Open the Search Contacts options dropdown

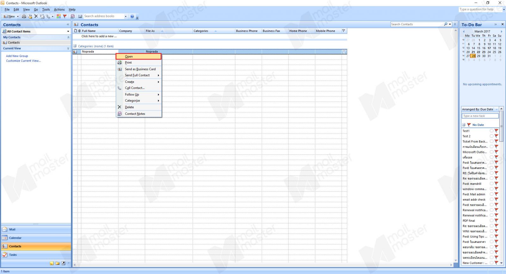tap(450, 24)
